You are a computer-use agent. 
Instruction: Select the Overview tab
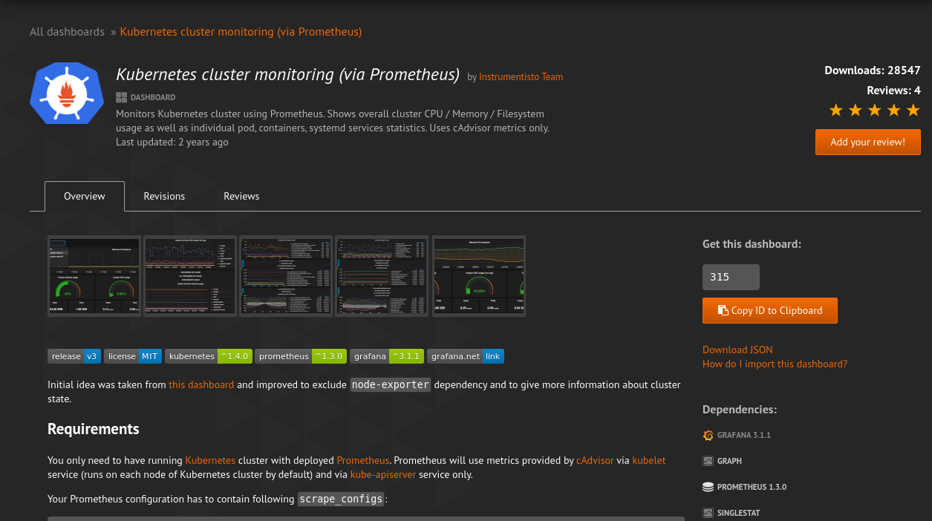tap(85, 197)
